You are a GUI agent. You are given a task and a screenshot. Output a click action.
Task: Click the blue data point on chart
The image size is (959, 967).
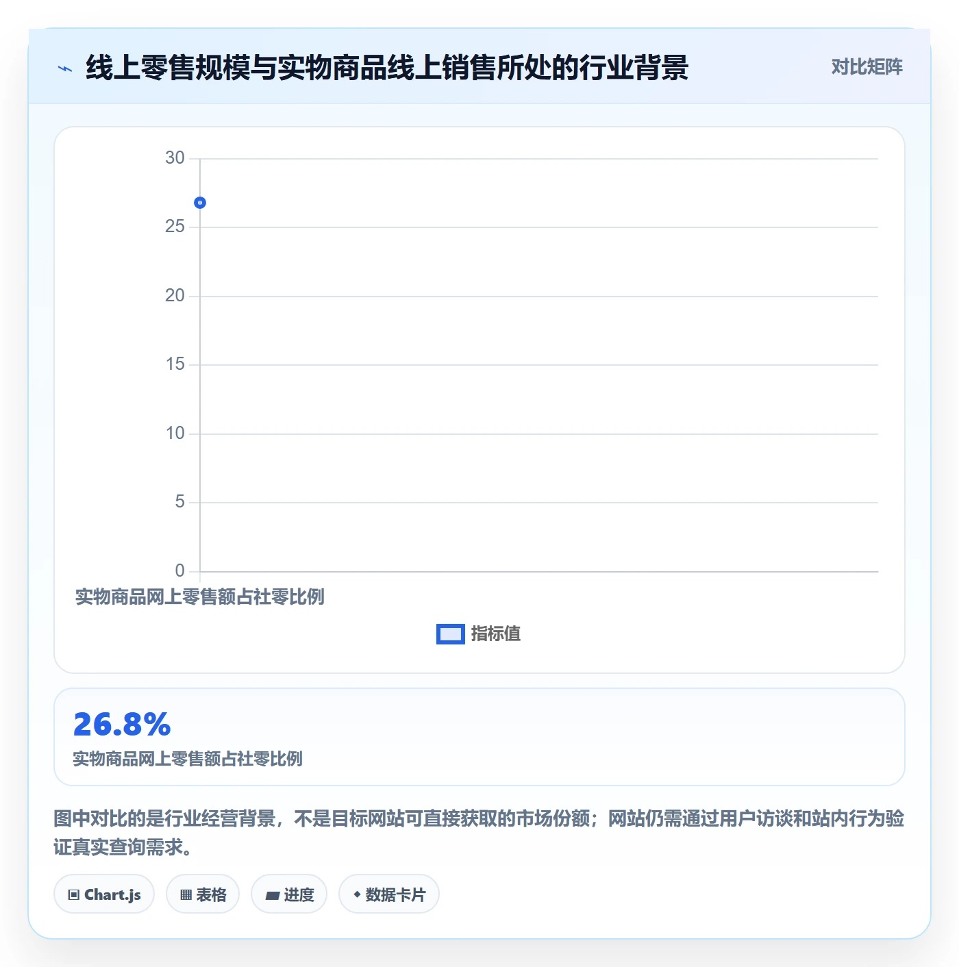200,203
